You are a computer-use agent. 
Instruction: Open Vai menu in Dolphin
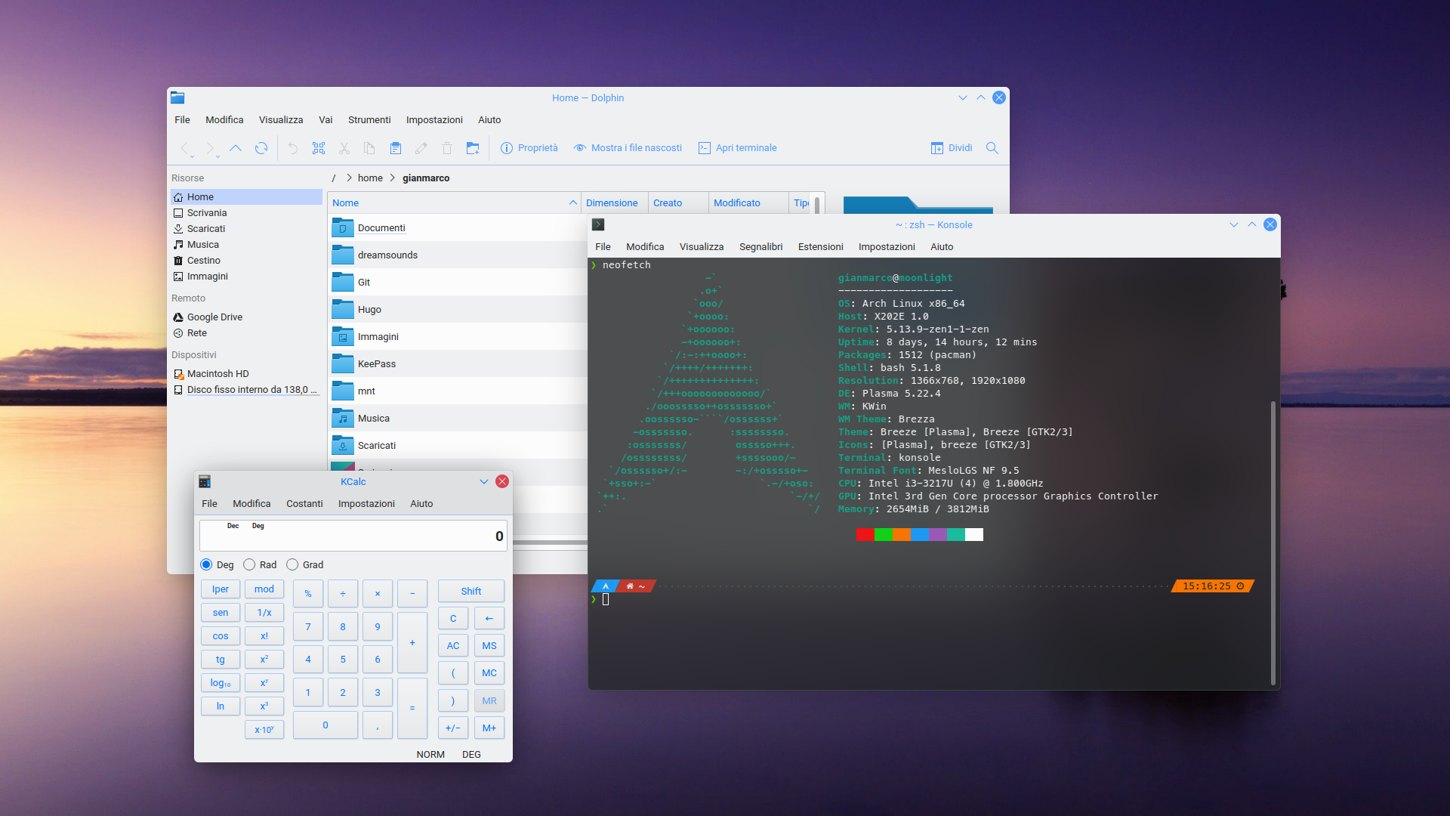click(325, 120)
